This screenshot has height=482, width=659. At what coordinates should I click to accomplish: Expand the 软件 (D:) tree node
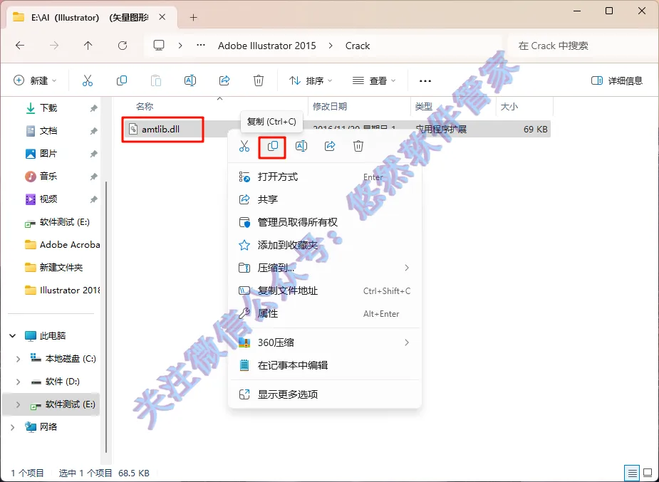[18, 381]
